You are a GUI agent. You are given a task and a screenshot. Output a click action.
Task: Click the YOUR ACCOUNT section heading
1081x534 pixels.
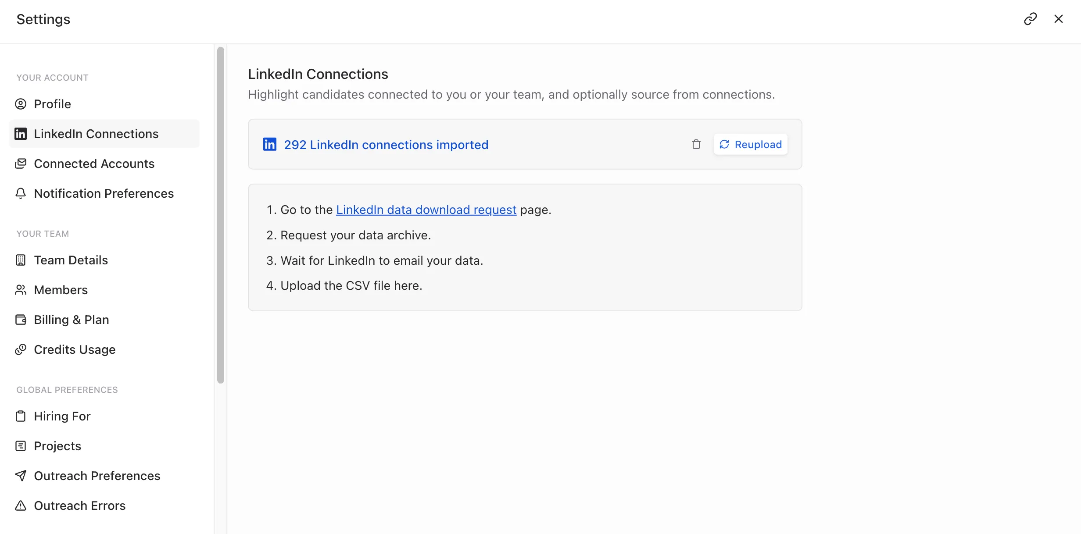pyautogui.click(x=53, y=78)
